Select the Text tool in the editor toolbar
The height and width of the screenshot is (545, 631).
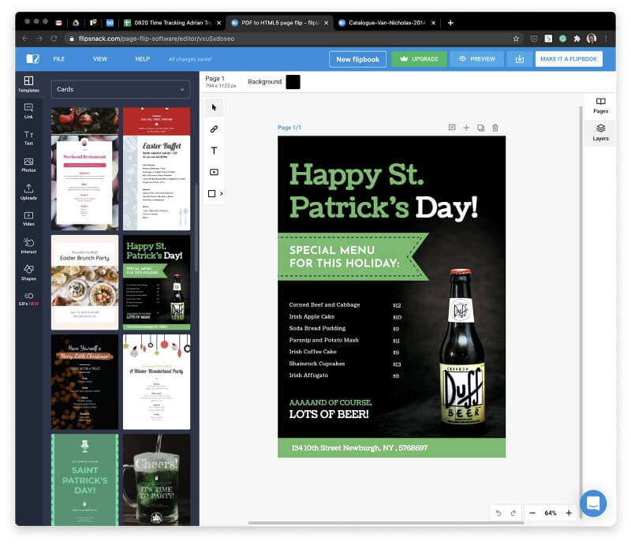point(214,150)
